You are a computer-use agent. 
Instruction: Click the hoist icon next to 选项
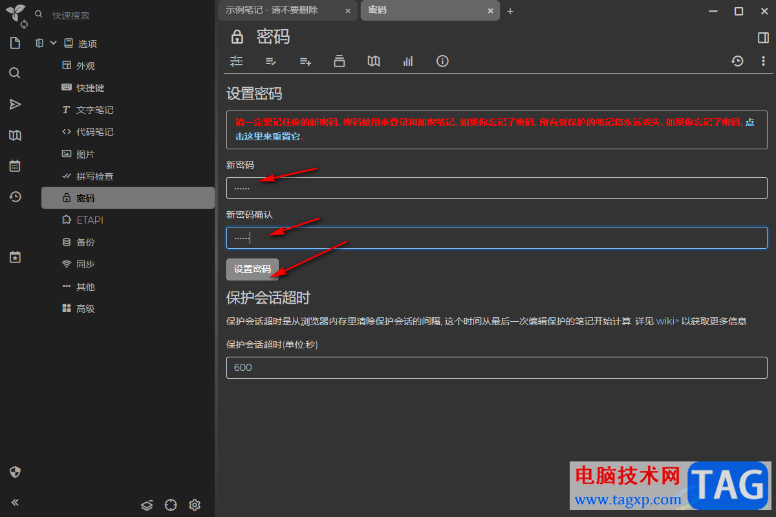point(39,43)
